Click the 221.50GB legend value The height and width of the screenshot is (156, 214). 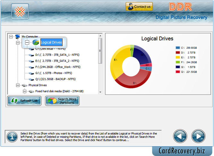(192, 72)
